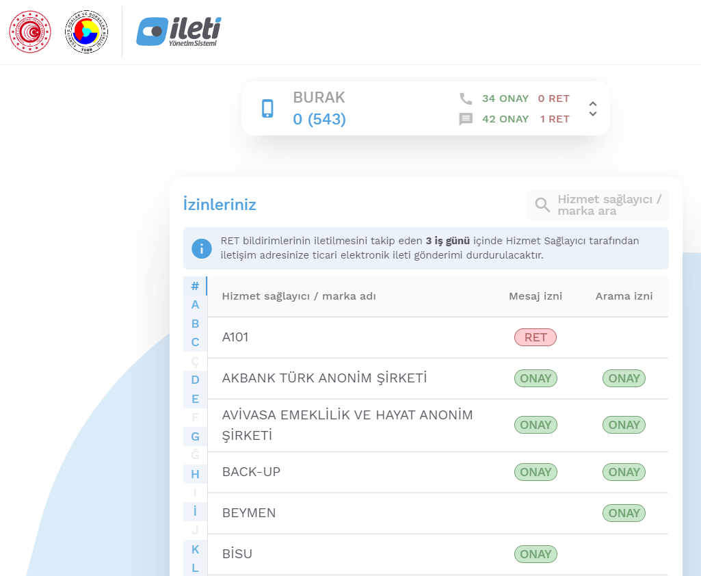701x576 pixels.
Task: Click the BEYMEN row name
Action: 249,513
